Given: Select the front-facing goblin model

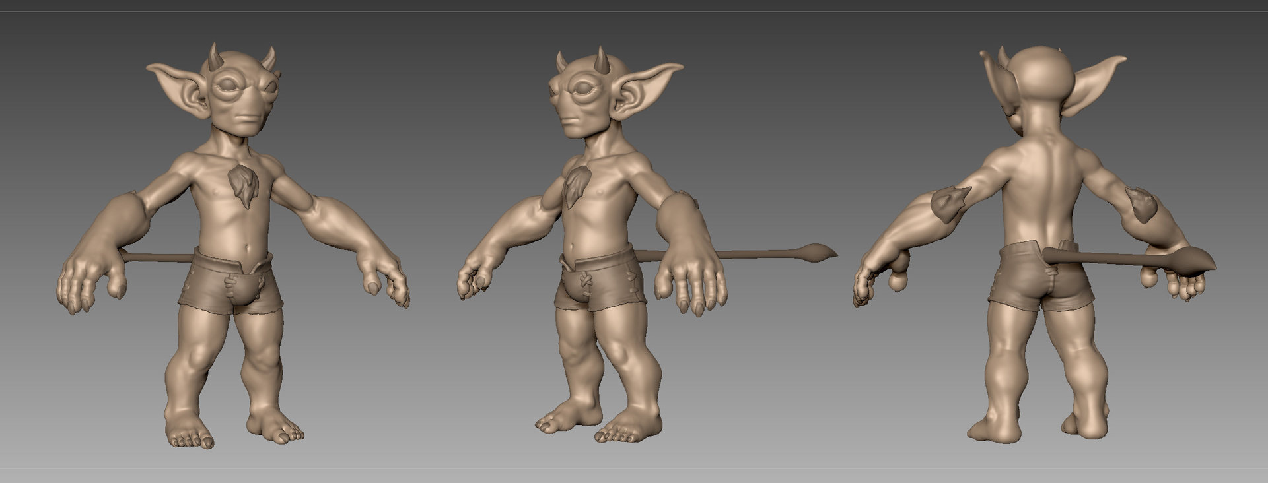Looking at the screenshot, I should click(x=234, y=246).
